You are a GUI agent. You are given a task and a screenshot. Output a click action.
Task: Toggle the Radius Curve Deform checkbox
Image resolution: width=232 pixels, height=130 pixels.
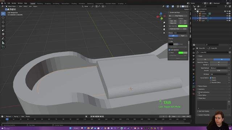point(211,78)
